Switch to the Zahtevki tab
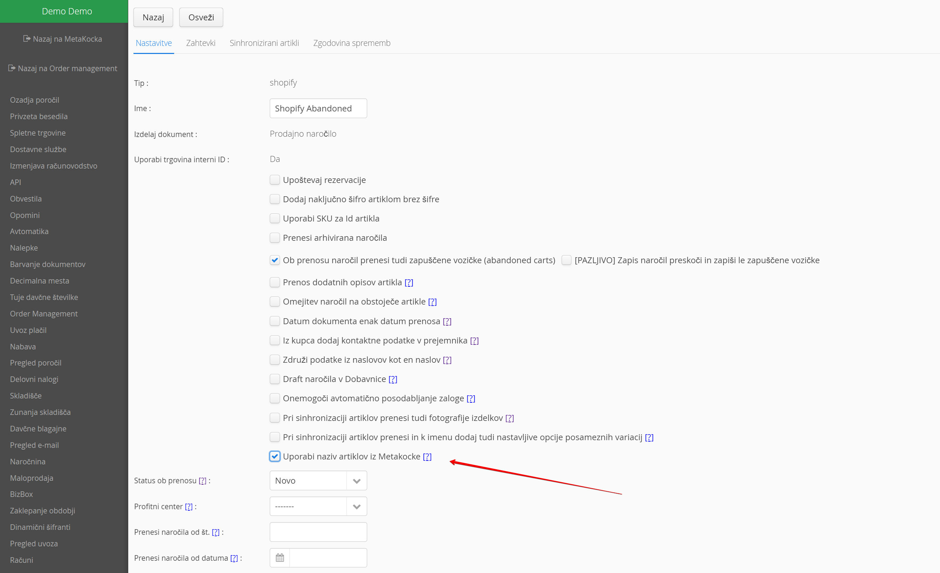This screenshot has height=573, width=940. (201, 43)
